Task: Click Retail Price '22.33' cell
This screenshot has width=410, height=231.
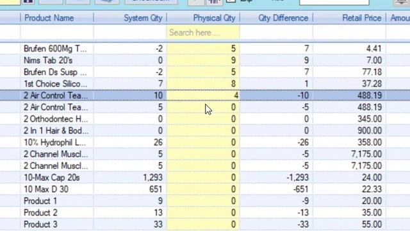Action: pyautogui.click(x=349, y=189)
